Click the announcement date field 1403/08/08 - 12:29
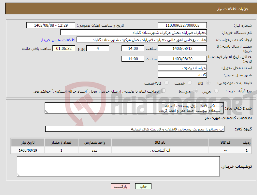Image resolution: width=257 pixels, height=195 pixels. click(51, 25)
